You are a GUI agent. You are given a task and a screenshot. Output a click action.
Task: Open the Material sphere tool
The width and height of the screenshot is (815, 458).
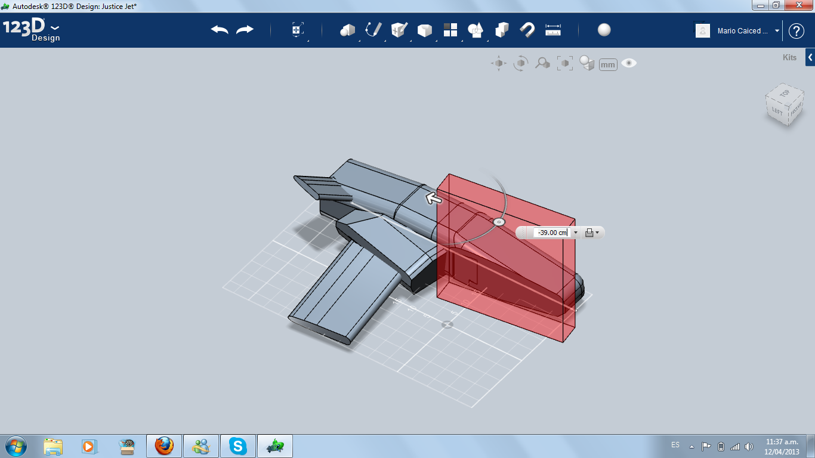tap(604, 30)
